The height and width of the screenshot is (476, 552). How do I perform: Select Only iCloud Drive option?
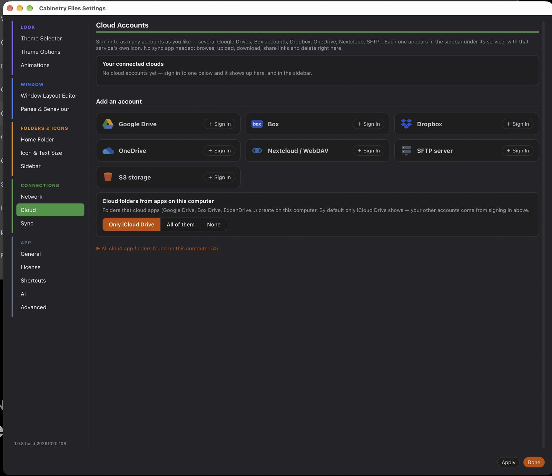(131, 225)
